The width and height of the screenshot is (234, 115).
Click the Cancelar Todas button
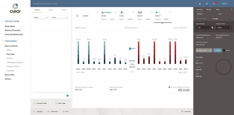tap(41, 103)
